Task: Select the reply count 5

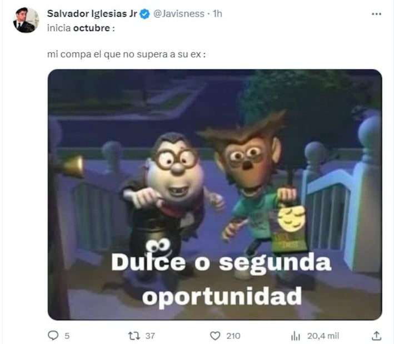Action: (x=67, y=336)
